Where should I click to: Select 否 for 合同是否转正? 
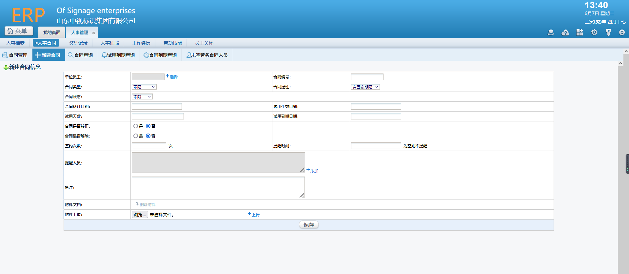point(148,126)
